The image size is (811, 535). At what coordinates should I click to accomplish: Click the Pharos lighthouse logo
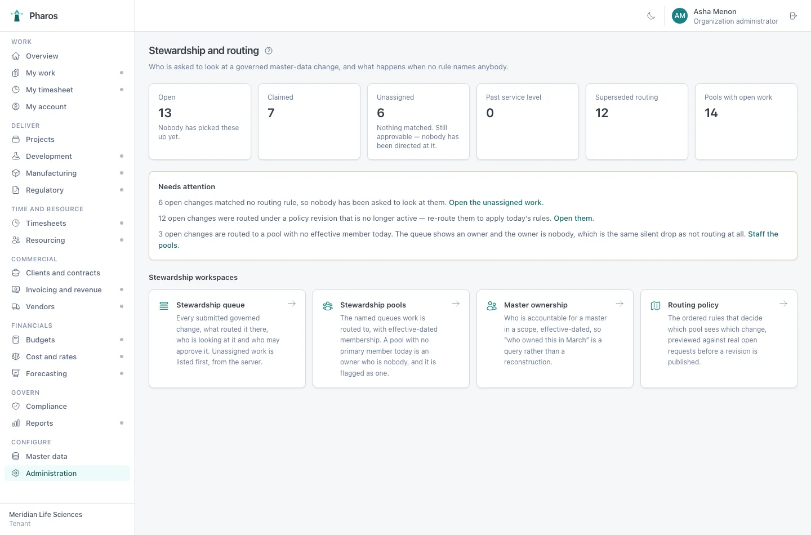click(17, 16)
